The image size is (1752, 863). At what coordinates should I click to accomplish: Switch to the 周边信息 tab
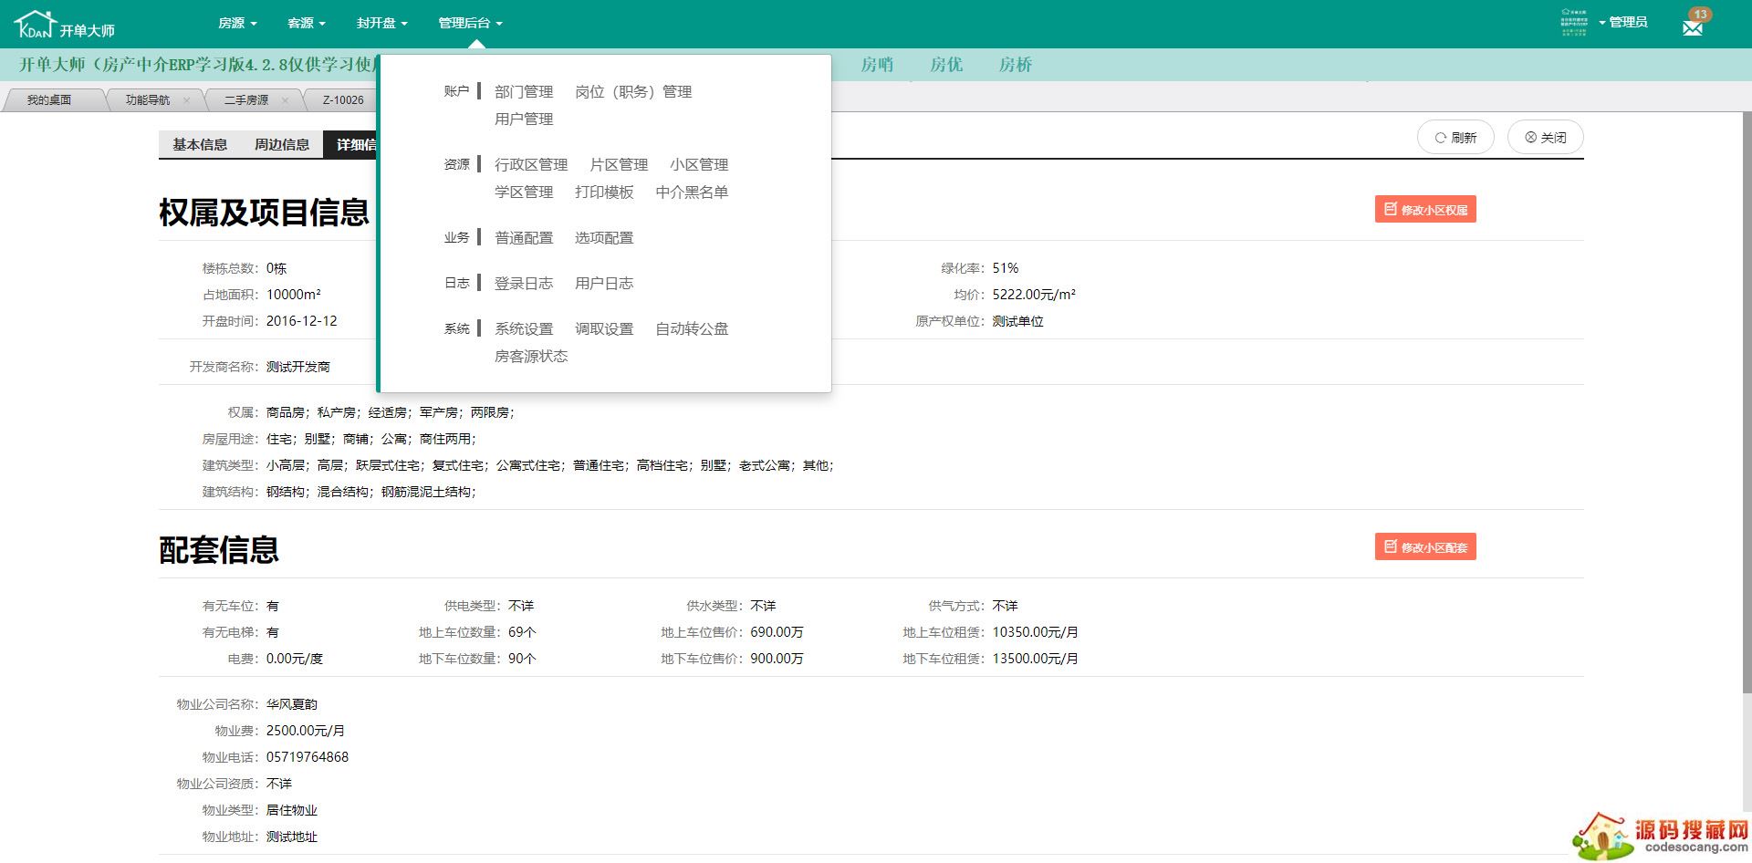click(x=281, y=145)
